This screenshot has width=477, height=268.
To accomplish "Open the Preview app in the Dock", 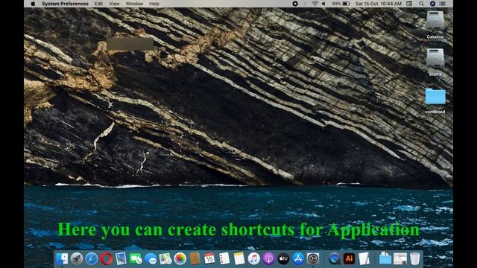I will click(121, 259).
